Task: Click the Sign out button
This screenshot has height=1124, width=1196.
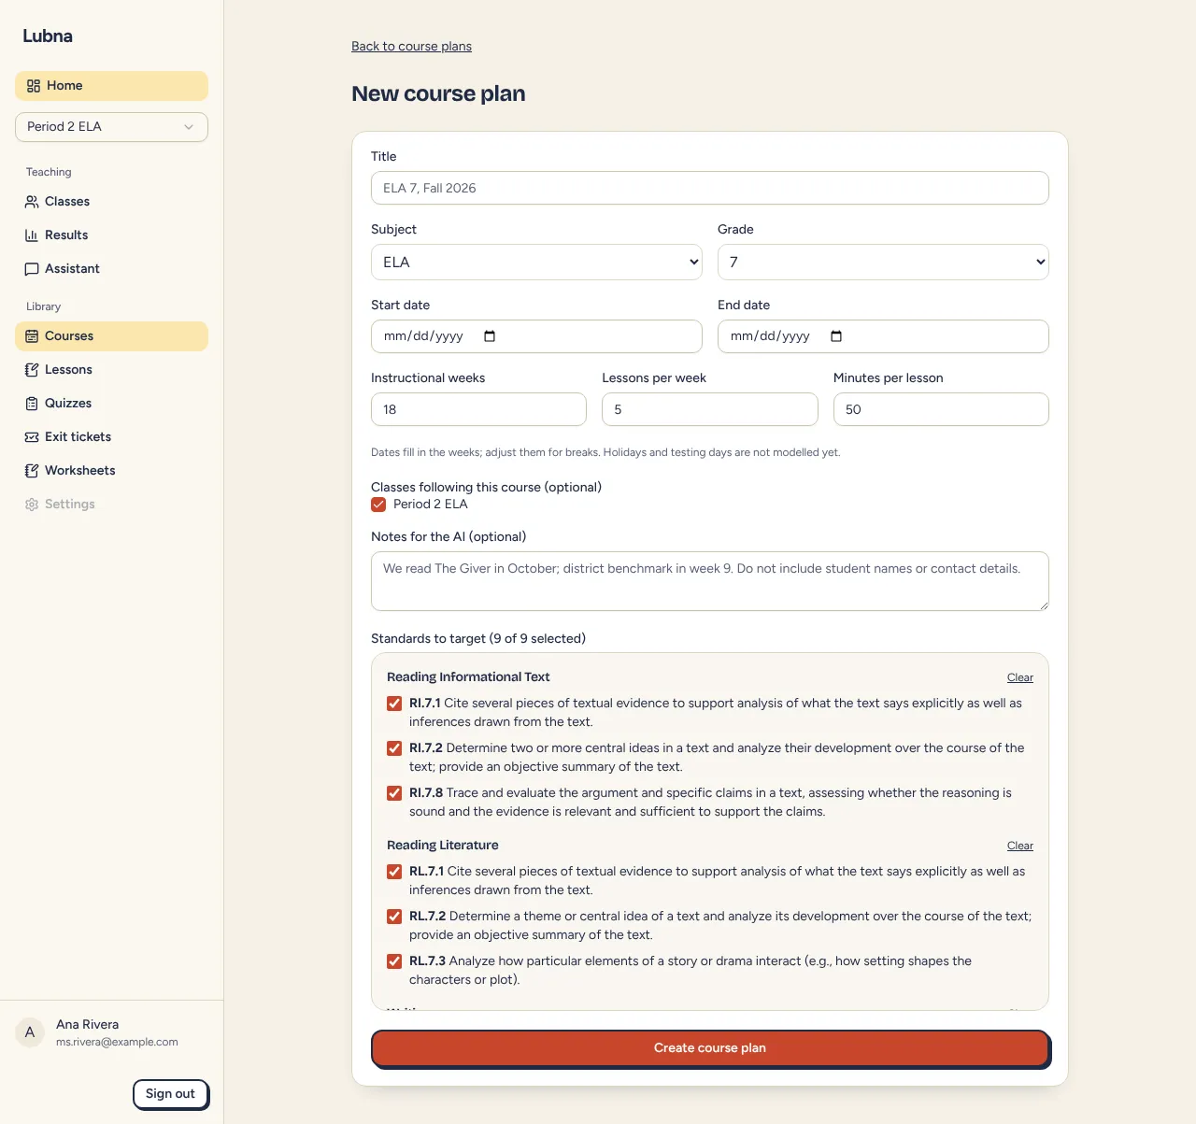Action: tap(170, 1094)
